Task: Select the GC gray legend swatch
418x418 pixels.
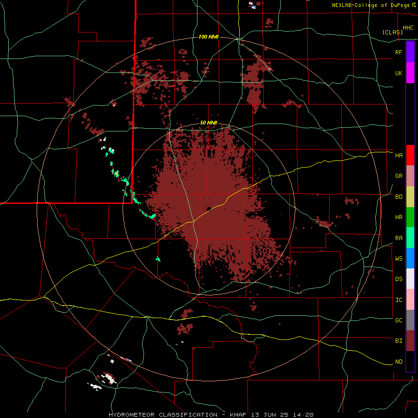Action: tap(410, 320)
